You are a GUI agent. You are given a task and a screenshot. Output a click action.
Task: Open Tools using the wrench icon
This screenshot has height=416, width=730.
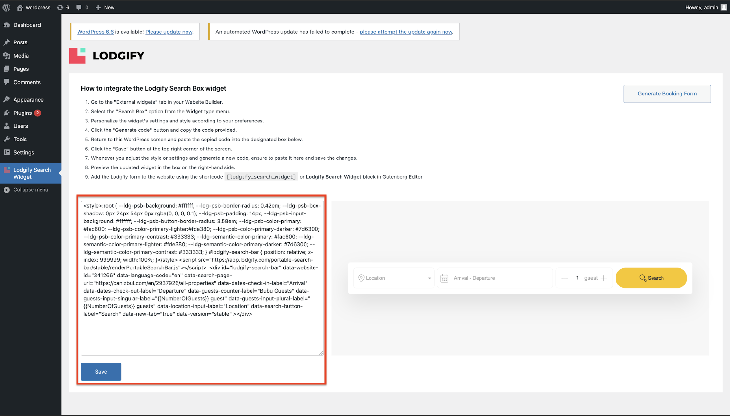click(x=7, y=139)
